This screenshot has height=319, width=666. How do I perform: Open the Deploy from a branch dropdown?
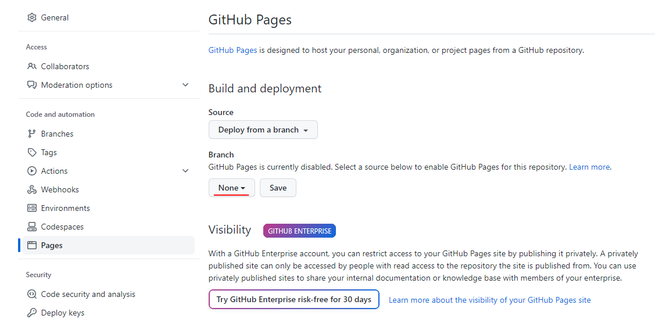(263, 130)
